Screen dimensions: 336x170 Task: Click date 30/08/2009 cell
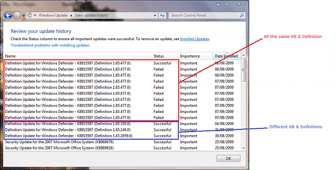[x=224, y=136]
